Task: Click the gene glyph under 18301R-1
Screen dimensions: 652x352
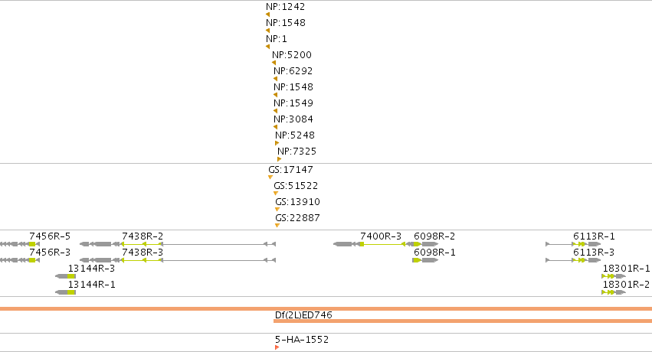Action: (614, 276)
